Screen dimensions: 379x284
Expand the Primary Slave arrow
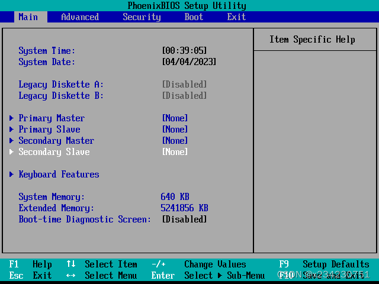tap(11, 129)
